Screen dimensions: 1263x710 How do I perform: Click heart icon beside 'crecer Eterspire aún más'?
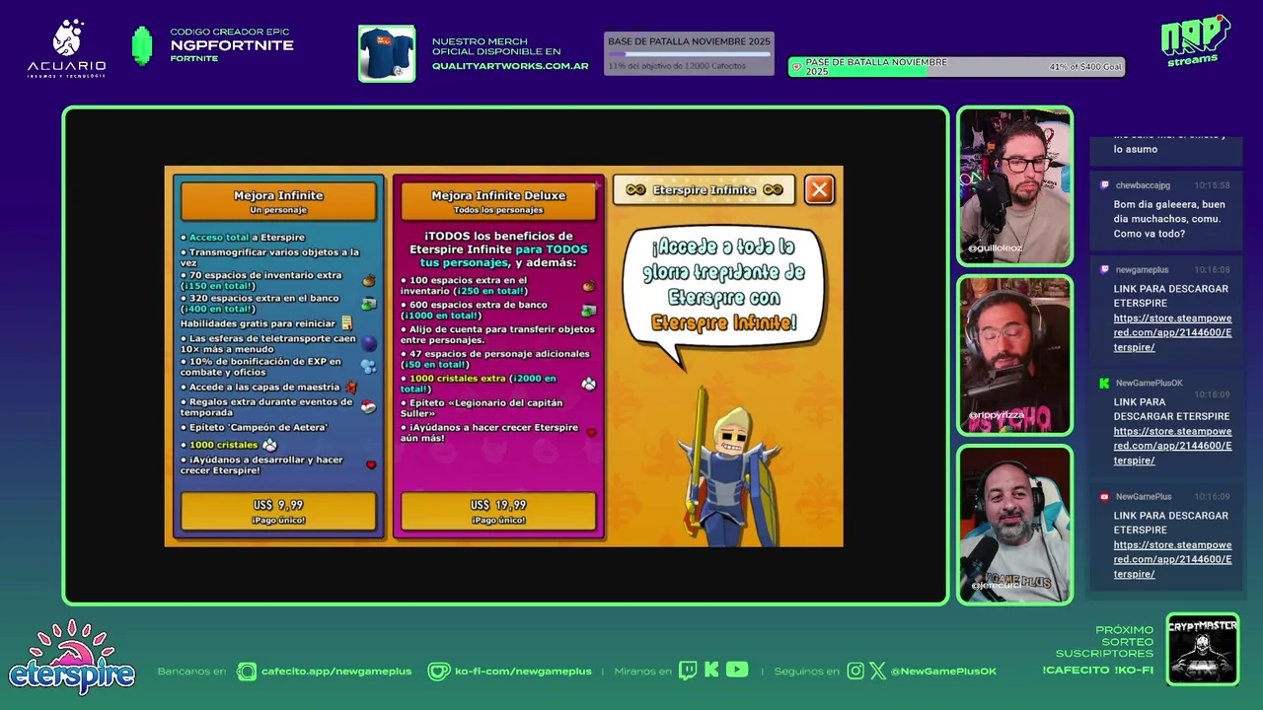coord(591,432)
